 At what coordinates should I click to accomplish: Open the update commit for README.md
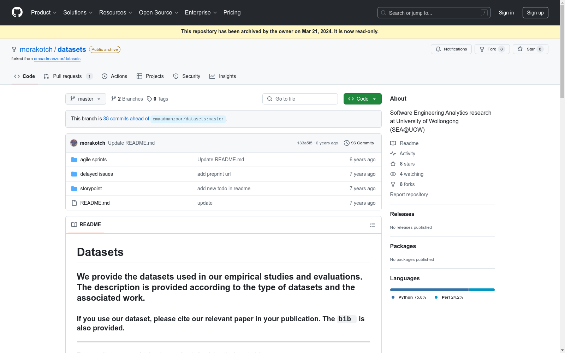click(x=205, y=203)
